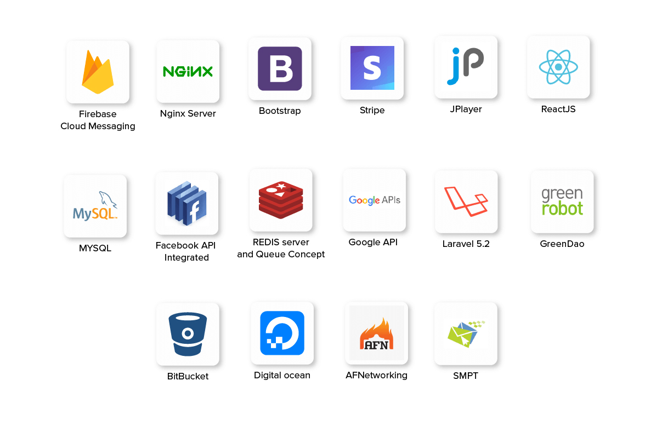Select the 'Nginx Server' caption

(188, 114)
